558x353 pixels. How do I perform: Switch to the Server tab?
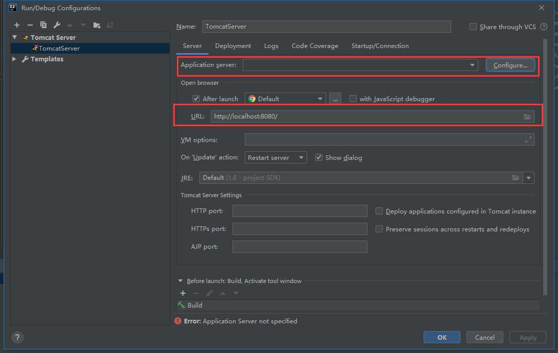coord(192,46)
